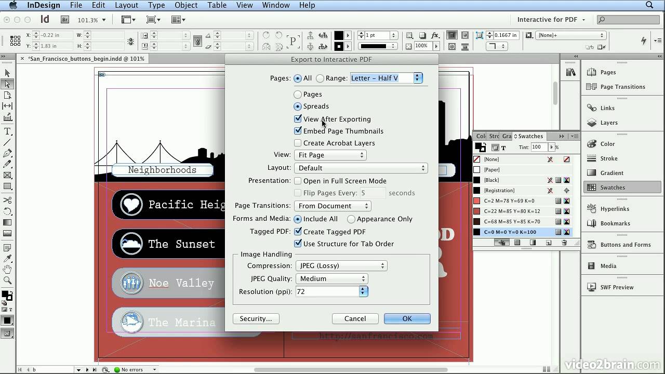The height and width of the screenshot is (374, 665).
Task: Select the Eyedropper tool
Action: (7, 258)
